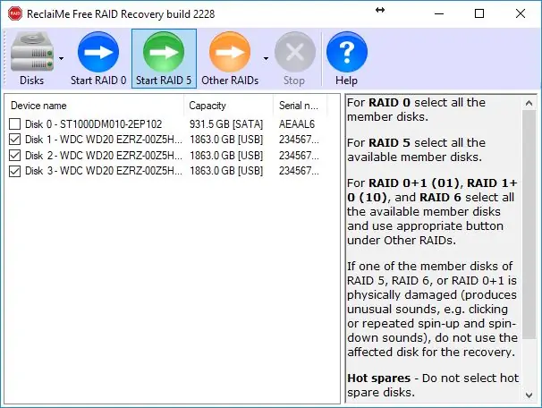Image resolution: width=542 pixels, height=408 pixels.
Task: Open the Help button
Action: coord(347,58)
